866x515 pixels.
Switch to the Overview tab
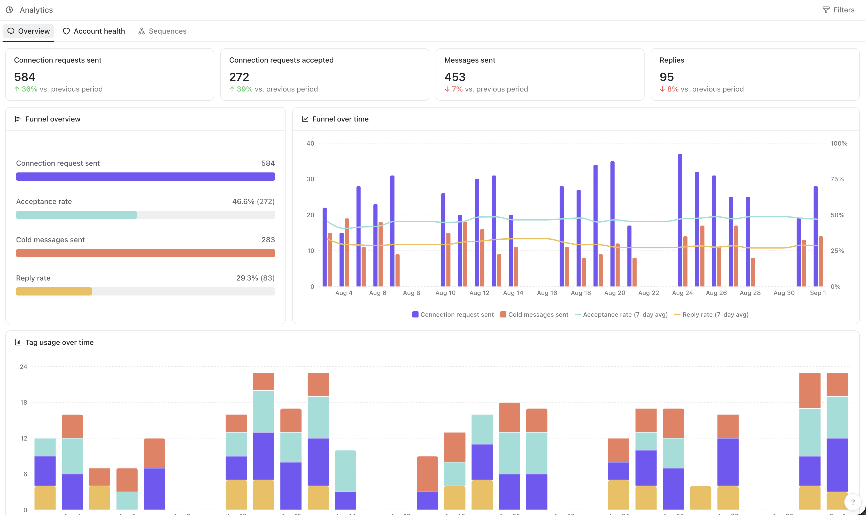[x=28, y=31]
